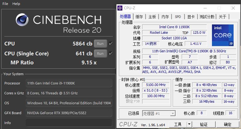Click the 5864 cb CPU score
This screenshot has height=129, width=241.
[82, 44]
